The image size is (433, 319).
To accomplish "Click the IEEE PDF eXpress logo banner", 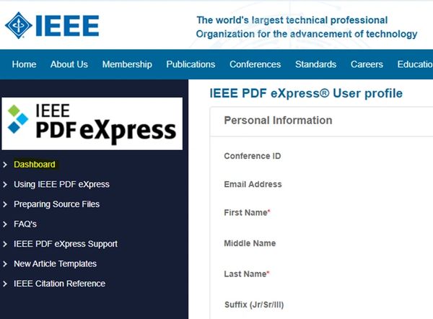I will (92, 123).
